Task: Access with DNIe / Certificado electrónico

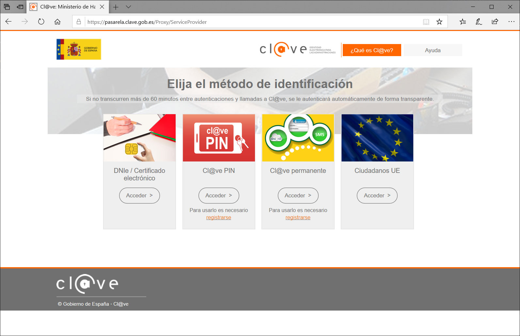Action: pos(139,195)
